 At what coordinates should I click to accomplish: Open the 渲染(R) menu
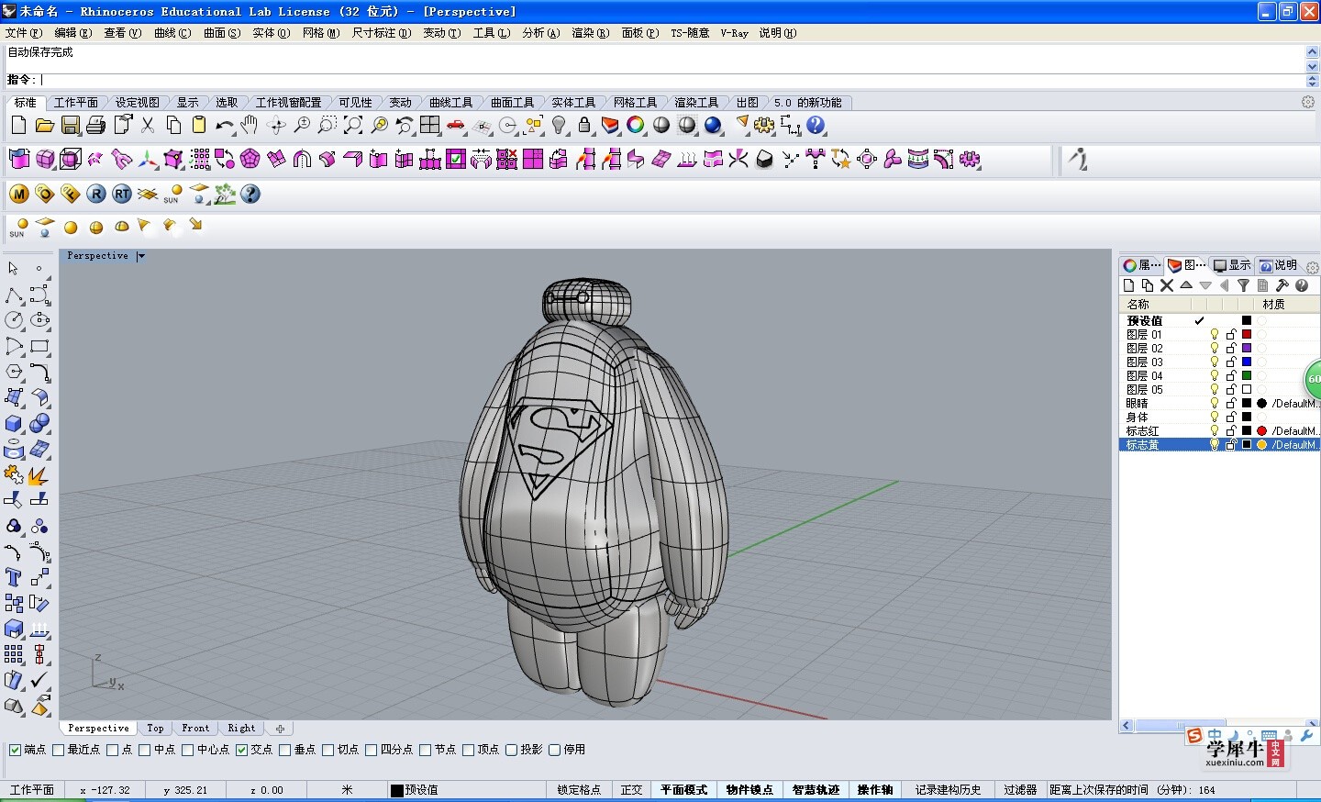coord(590,33)
